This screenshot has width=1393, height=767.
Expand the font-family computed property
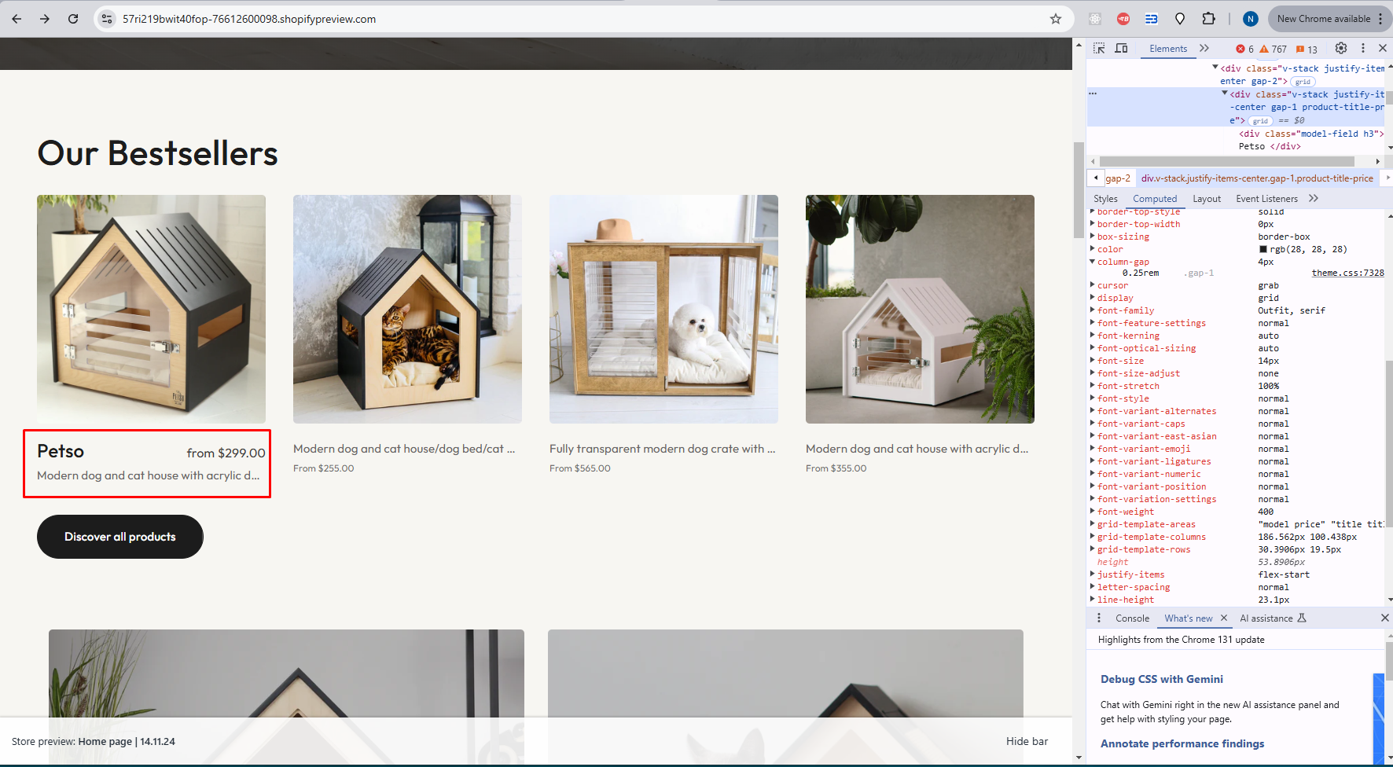coord(1092,310)
